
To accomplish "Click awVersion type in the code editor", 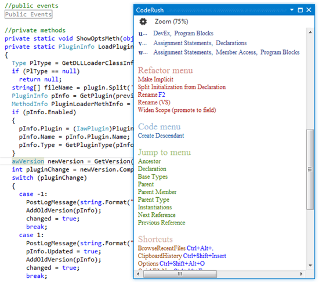I will coord(28,162).
